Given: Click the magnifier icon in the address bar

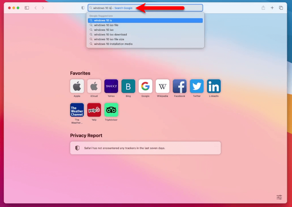Looking at the screenshot, I should (x=91, y=8).
